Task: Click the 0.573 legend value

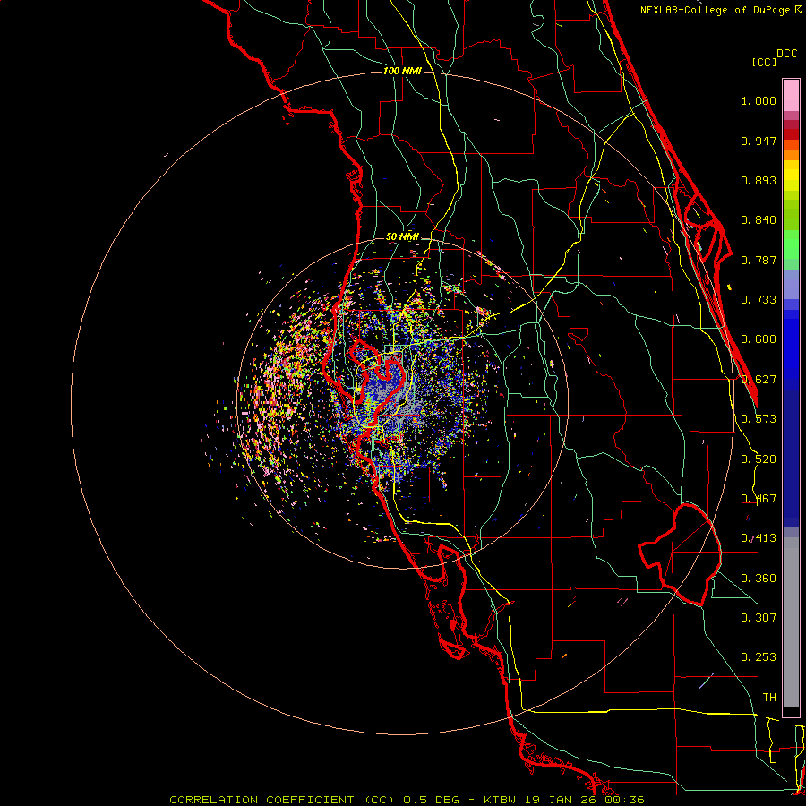Action: pyautogui.click(x=759, y=419)
